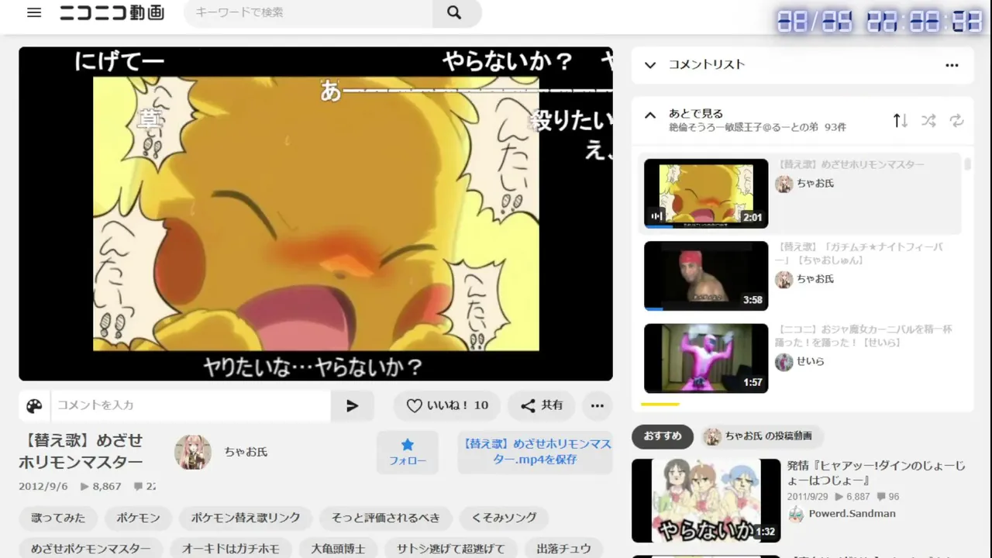Select the オーキドはガチホモ tag
Image resolution: width=992 pixels, height=558 pixels.
[231, 549]
